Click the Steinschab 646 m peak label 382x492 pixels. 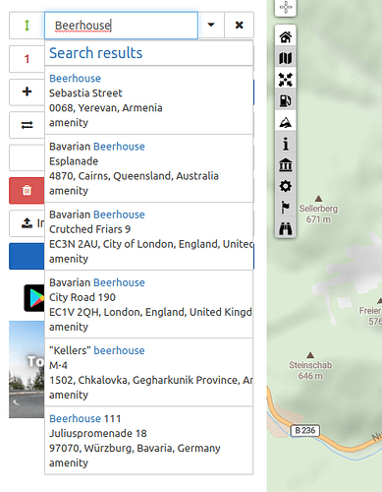tap(310, 370)
